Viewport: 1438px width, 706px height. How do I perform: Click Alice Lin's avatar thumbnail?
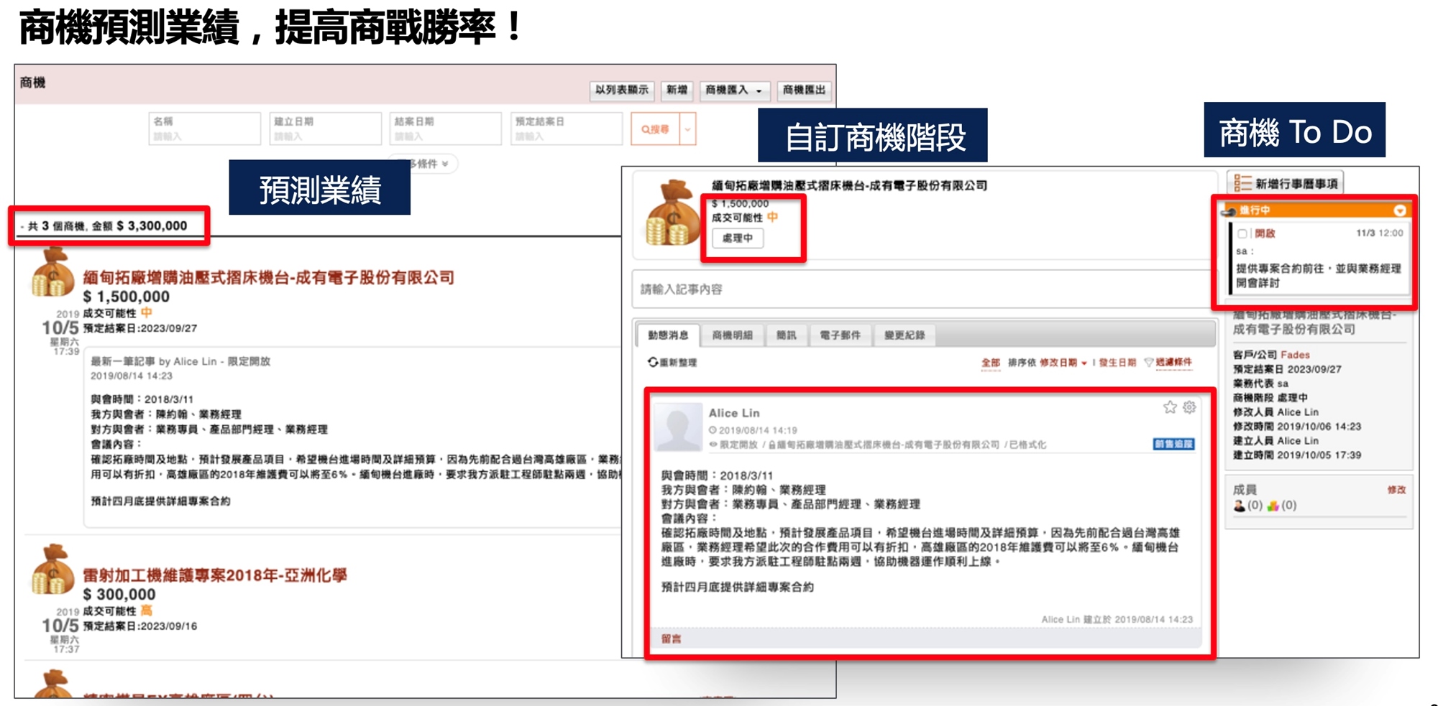coord(678,427)
